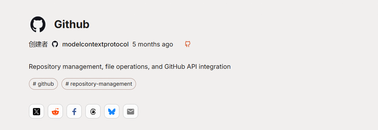Open the modelcontextprotocol author link
378x130 pixels.
coord(95,44)
